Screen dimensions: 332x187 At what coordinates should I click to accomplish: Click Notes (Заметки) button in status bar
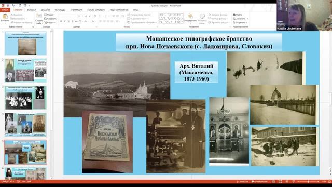(x=242, y=182)
